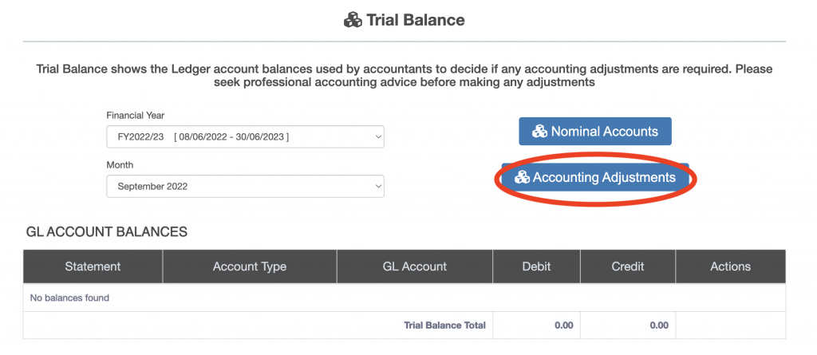
Task: Click the Account Type column header
Action: tap(249, 266)
